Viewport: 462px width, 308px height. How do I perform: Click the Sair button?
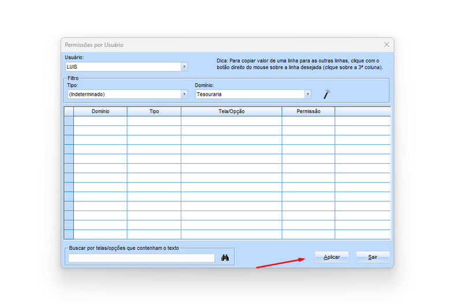click(372, 257)
